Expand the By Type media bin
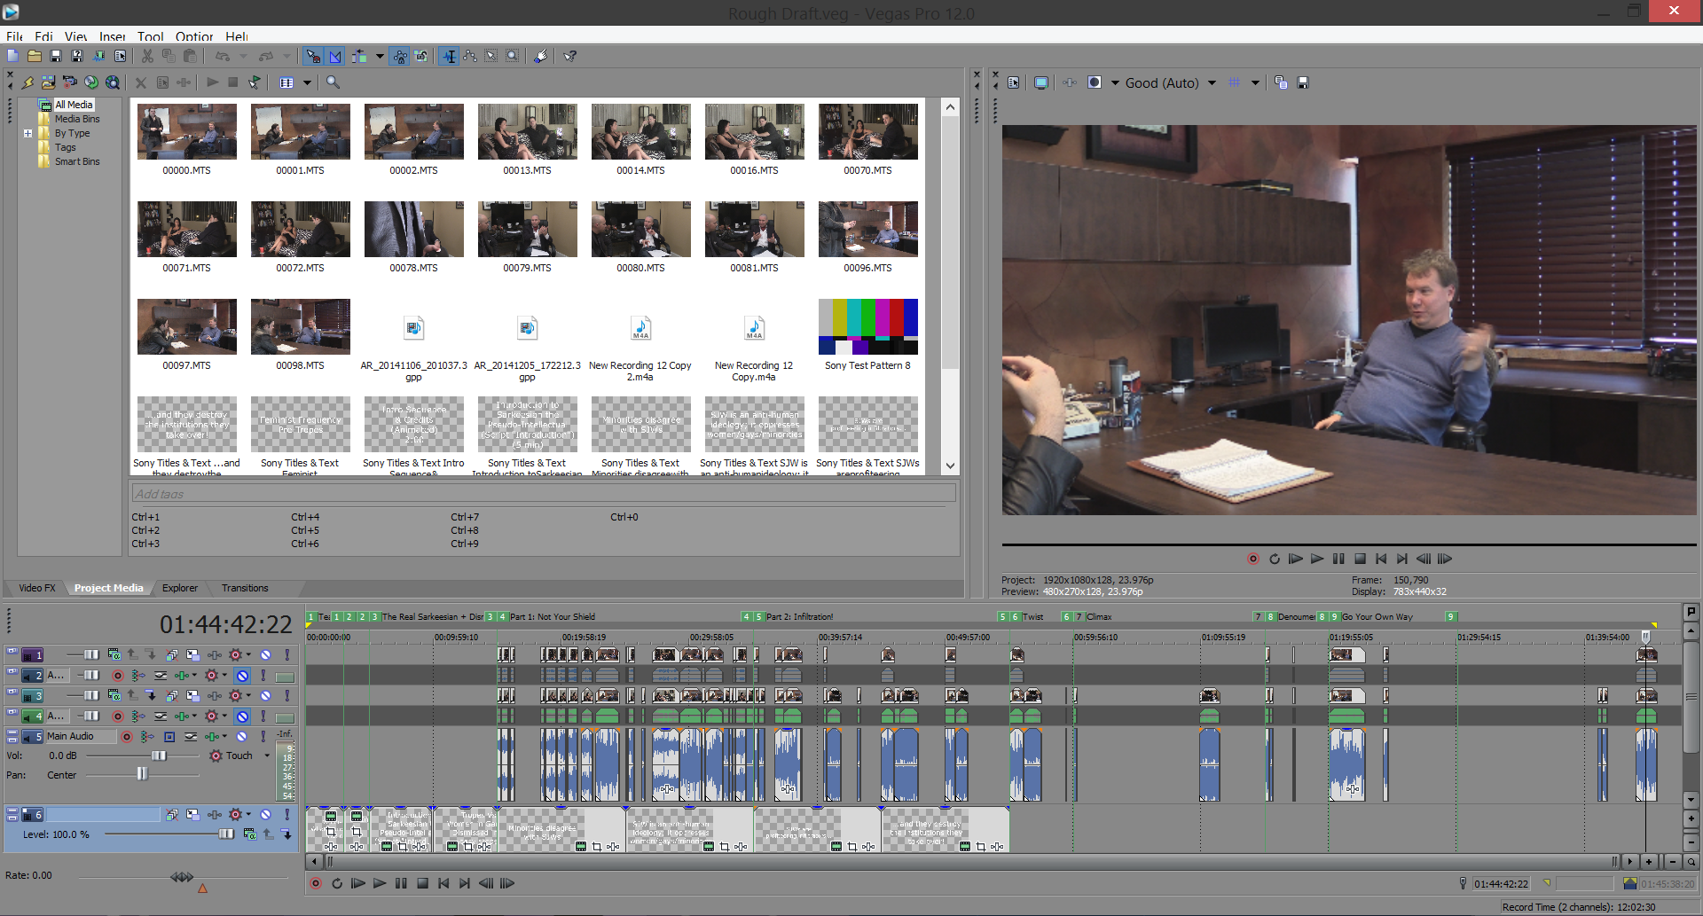Screen dimensions: 1703x916 point(27,134)
